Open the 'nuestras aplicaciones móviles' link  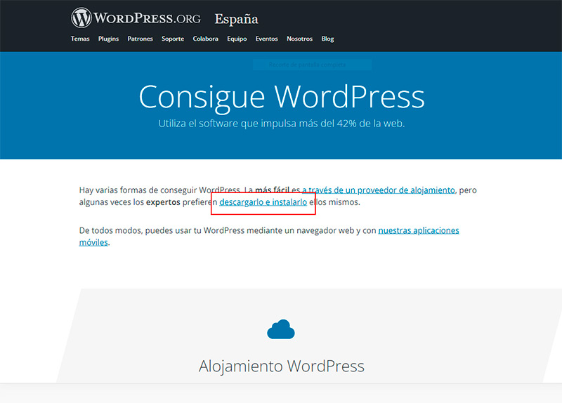pyautogui.click(x=418, y=230)
